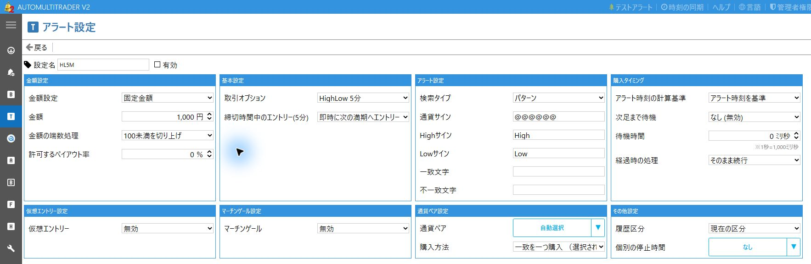Open the 購入方法 dropdown
Screen dimensions: 811x264
[559, 247]
